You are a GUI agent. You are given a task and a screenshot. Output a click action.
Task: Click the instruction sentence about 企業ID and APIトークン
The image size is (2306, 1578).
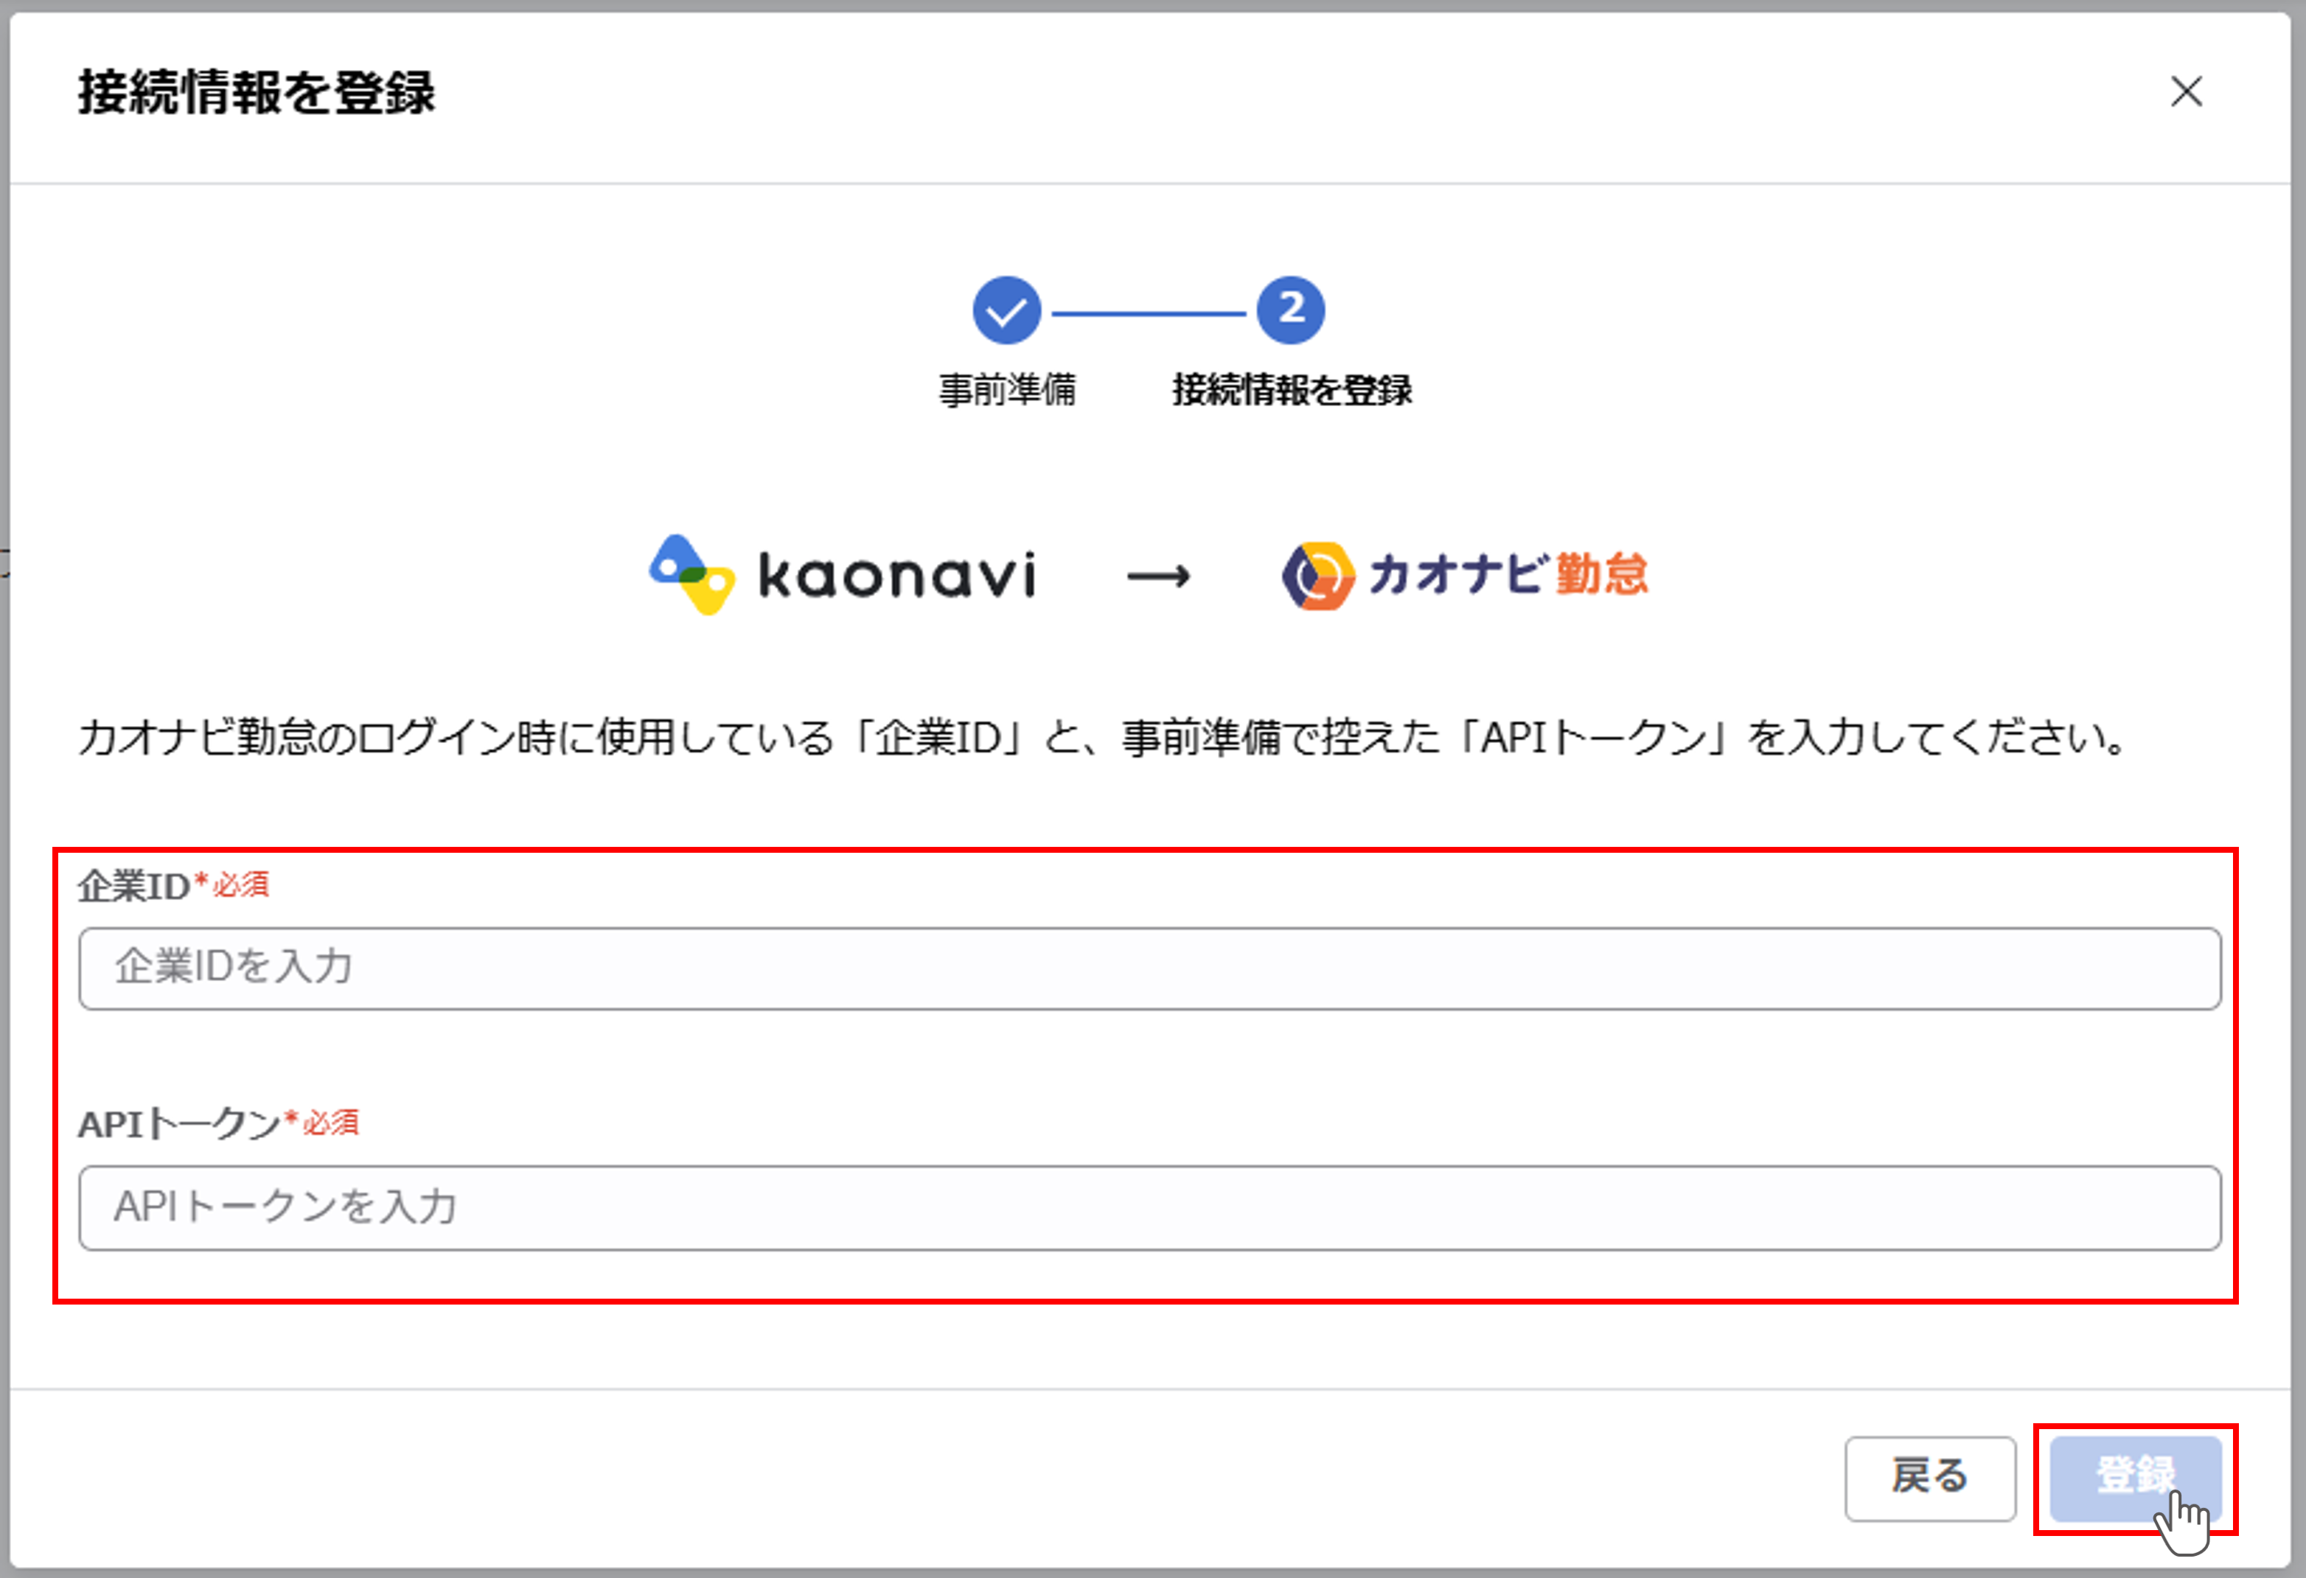(1101, 738)
